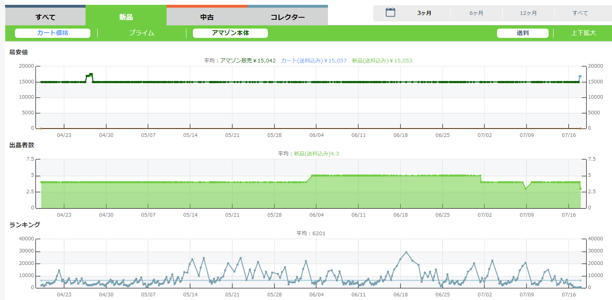The image size is (612, 300).
Task: Click 上下拡大 to expand chart vertically
Action: click(x=583, y=33)
